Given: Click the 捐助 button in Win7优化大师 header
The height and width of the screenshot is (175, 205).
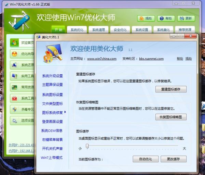Looking at the screenshot, I should 146,18.
